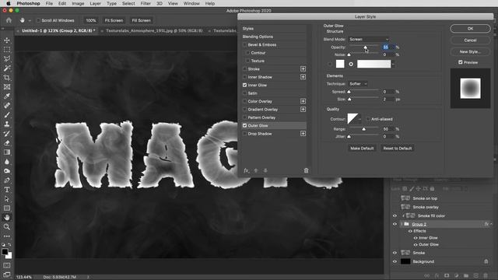The height and width of the screenshot is (280, 498).
Task: Open the File menu
Action: pos(49,3)
